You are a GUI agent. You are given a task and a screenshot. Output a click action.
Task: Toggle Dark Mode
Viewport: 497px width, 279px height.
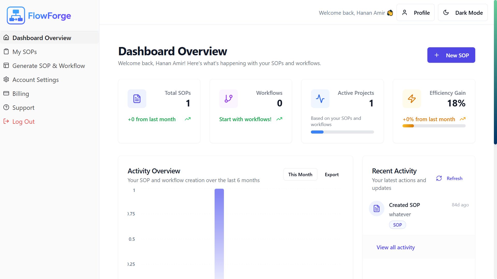(x=463, y=13)
